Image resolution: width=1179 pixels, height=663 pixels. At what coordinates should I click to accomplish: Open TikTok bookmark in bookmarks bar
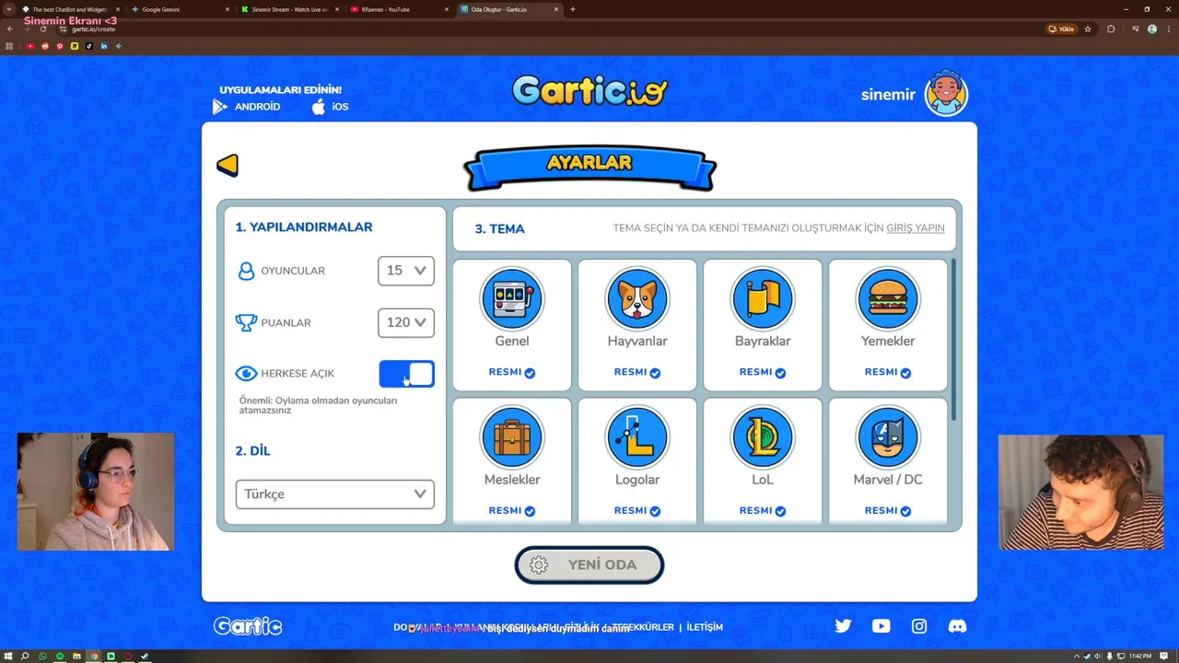coord(89,46)
